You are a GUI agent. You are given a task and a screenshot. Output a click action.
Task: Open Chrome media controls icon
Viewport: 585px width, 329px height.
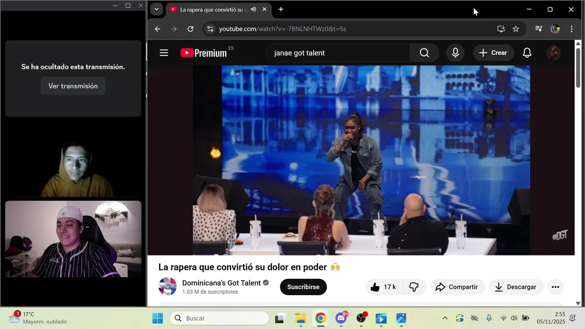tap(539, 29)
